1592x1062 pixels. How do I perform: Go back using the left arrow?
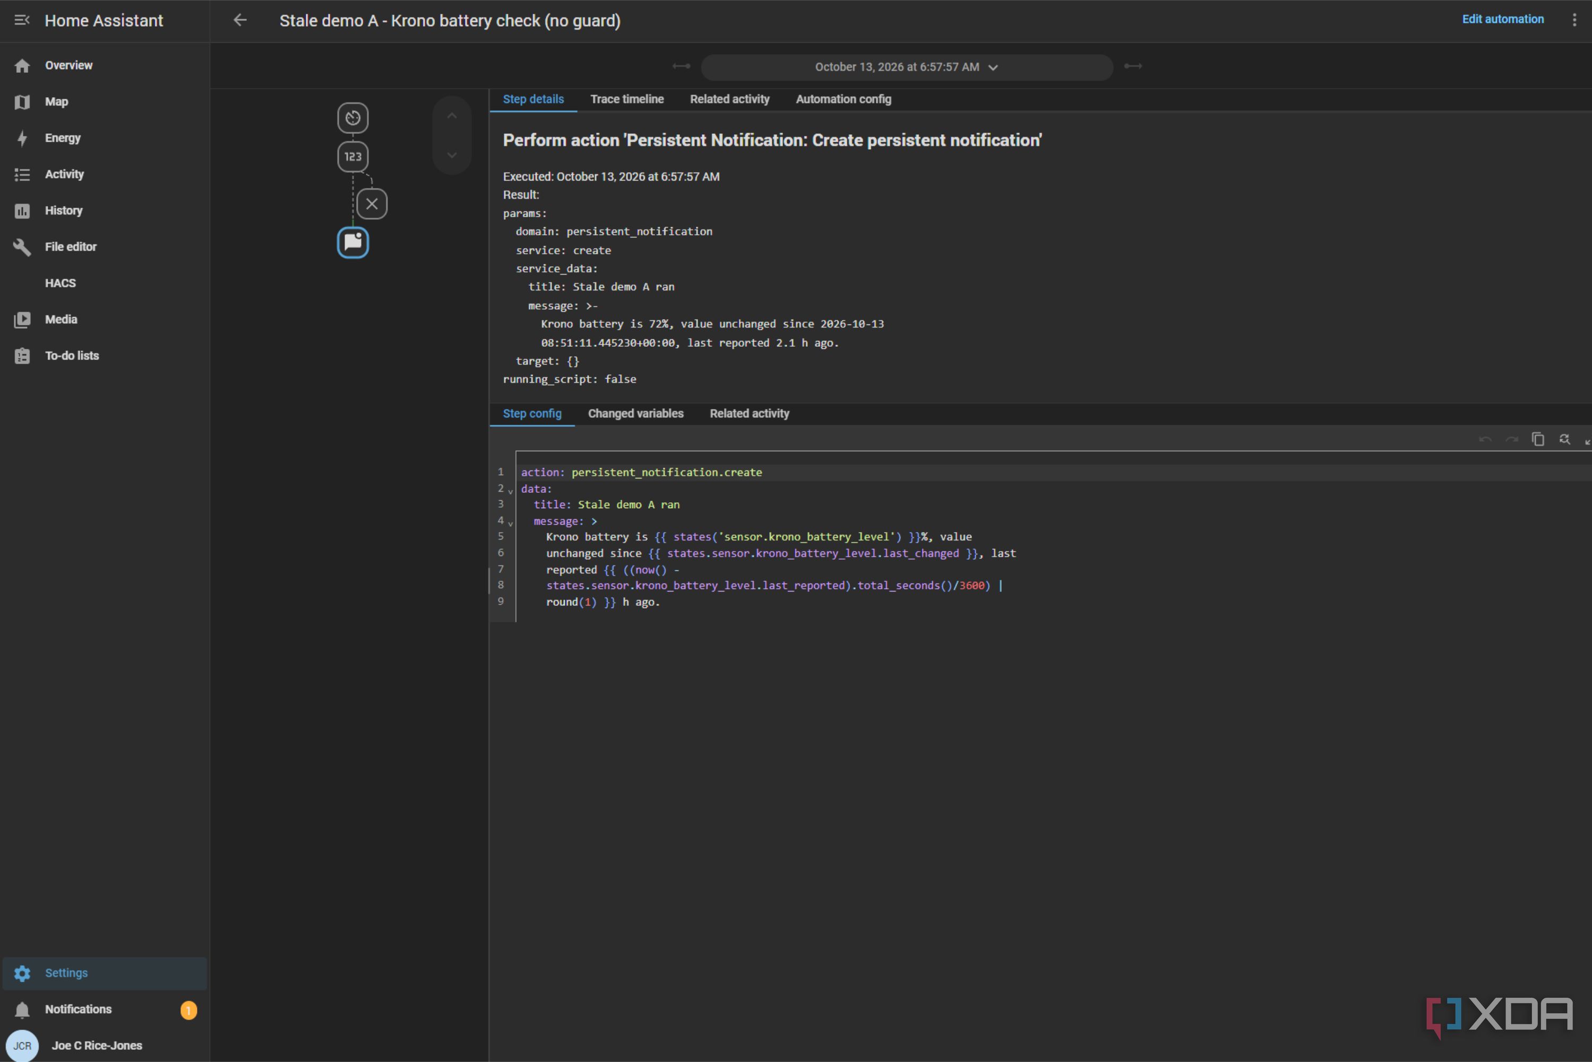tap(240, 20)
